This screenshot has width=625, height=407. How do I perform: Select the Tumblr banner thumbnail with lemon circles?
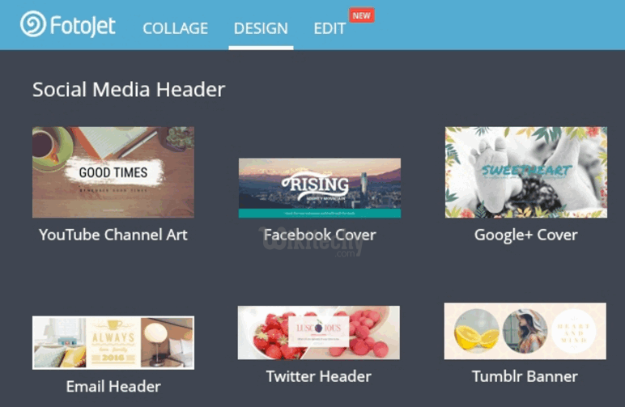525,331
